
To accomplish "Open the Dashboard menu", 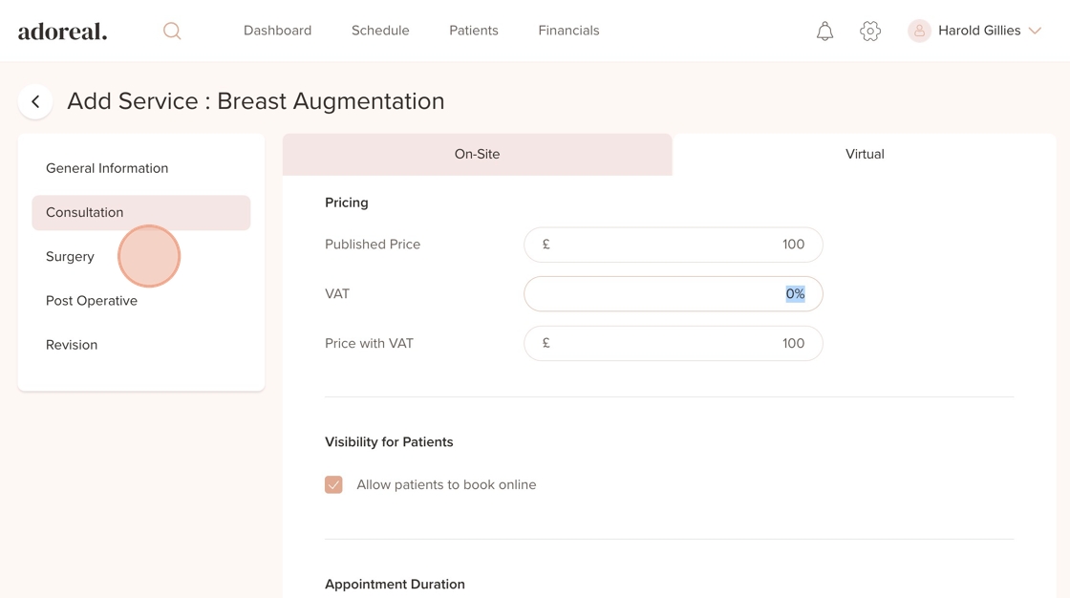I will coord(277,31).
